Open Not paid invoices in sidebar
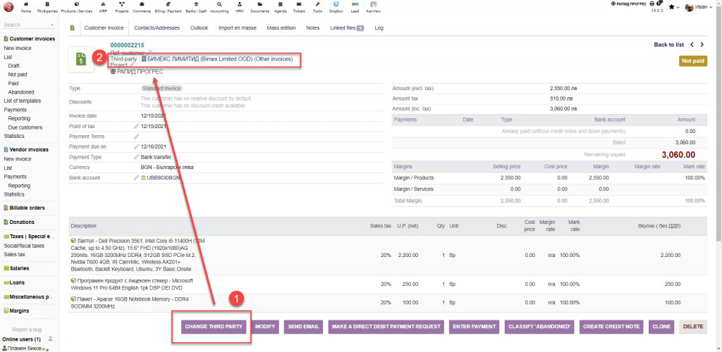The width and height of the screenshot is (722, 352). pyautogui.click(x=18, y=74)
